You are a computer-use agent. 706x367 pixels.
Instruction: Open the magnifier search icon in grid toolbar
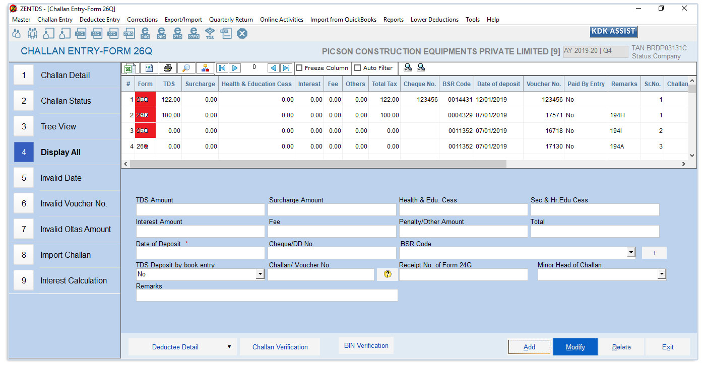186,68
